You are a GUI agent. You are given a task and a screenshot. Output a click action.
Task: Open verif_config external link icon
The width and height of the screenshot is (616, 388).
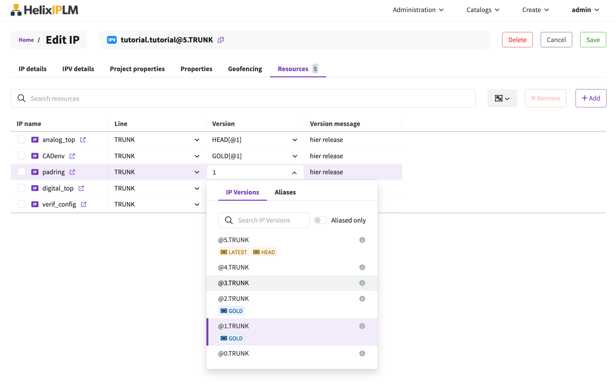tap(83, 204)
